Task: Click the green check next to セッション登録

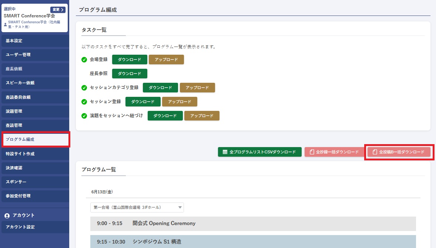Action: (84, 102)
